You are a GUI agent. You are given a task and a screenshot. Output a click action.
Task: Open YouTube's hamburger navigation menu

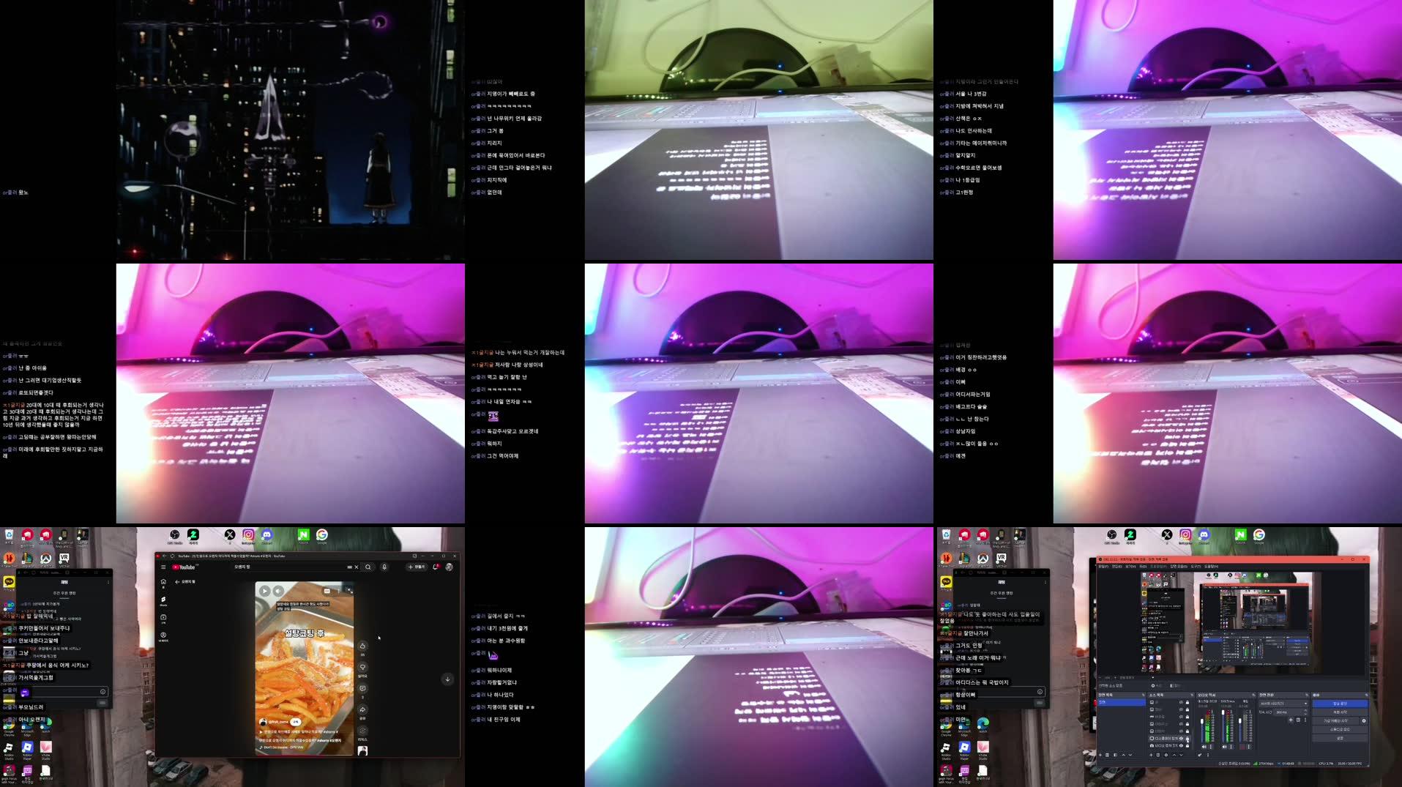tap(163, 567)
